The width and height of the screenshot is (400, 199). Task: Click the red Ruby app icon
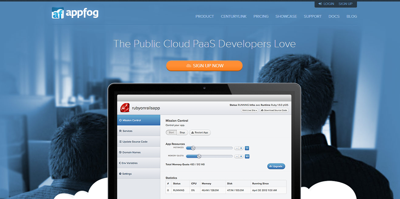(124, 107)
